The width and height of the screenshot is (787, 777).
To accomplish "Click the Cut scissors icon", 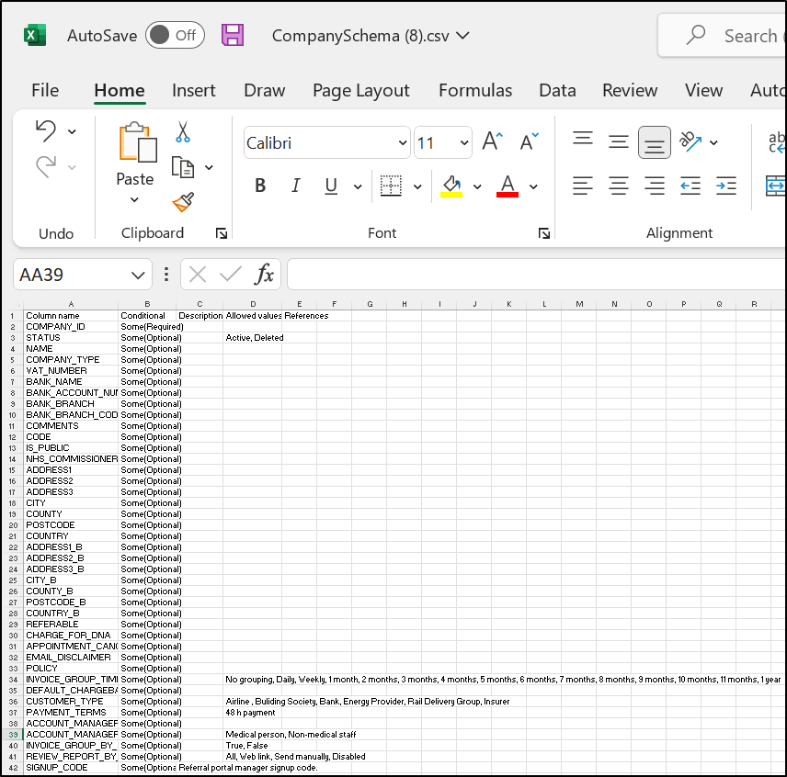I will pos(183,132).
